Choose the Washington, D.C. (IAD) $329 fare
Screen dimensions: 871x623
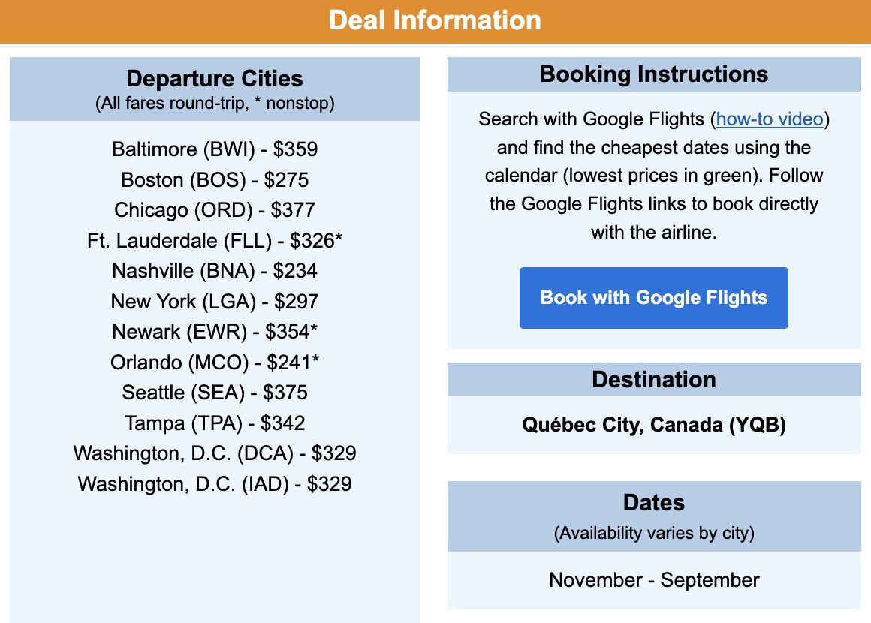coord(215,483)
